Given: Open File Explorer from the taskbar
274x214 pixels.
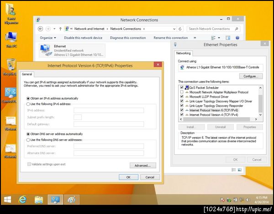Looking at the screenshot, I should pos(39,199).
